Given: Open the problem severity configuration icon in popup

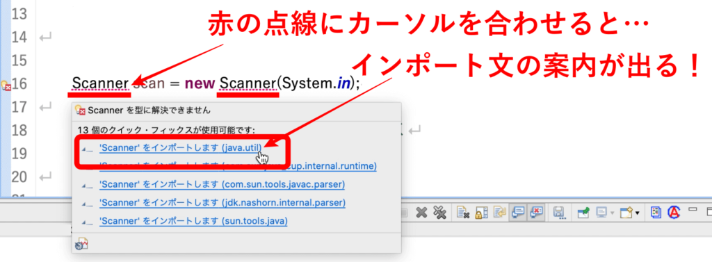Looking at the screenshot, I should point(82,245).
